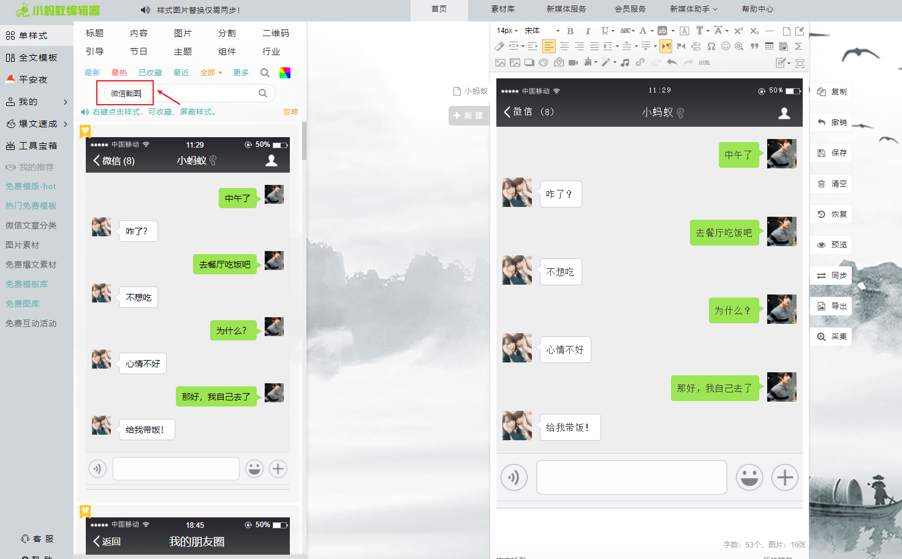Open the rainbow color picker swatch

[285, 73]
